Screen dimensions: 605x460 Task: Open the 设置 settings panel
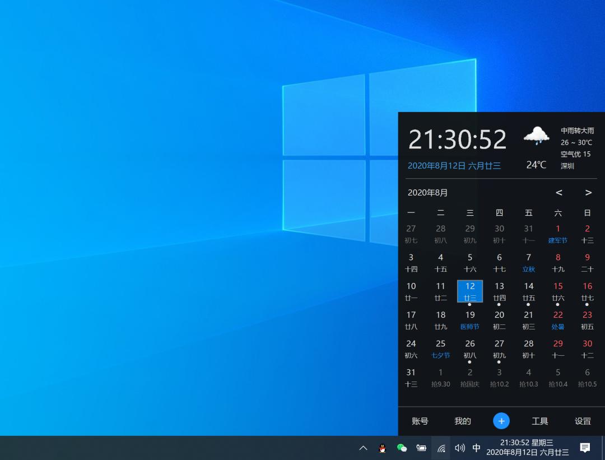[x=583, y=421]
